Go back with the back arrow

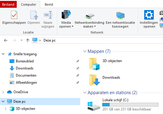(6, 40)
